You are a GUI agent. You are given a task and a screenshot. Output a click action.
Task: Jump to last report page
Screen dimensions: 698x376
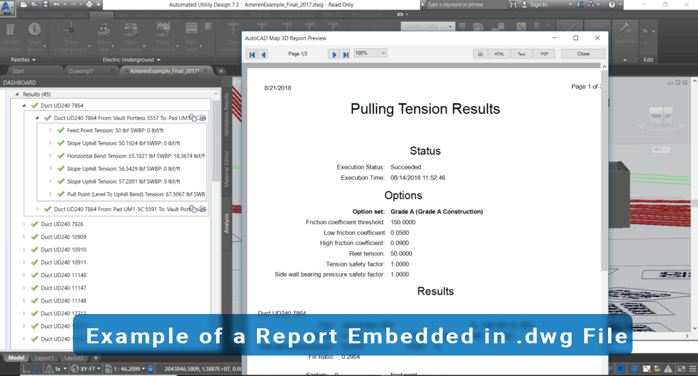[346, 54]
